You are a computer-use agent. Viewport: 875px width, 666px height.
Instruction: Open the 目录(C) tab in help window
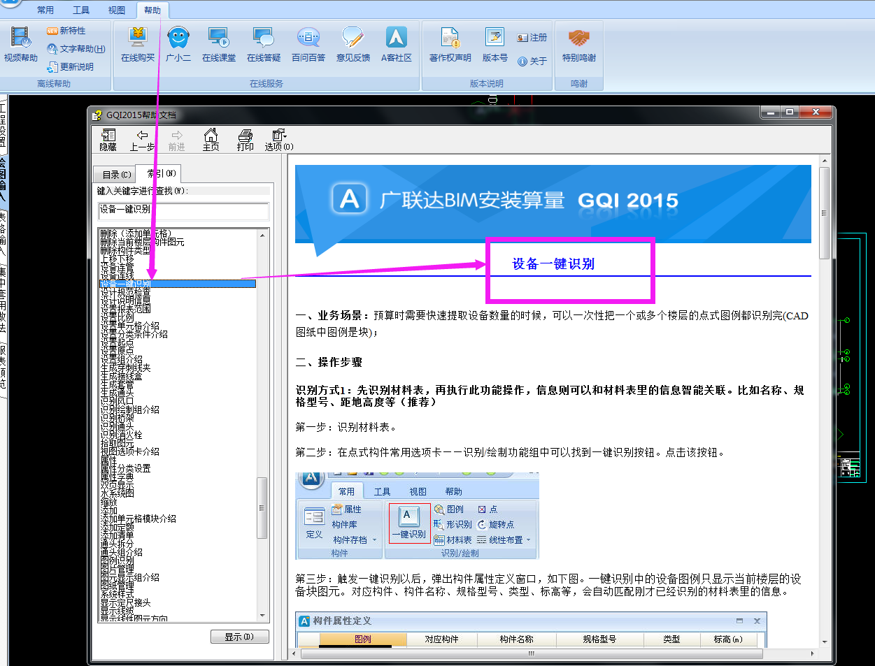[115, 175]
